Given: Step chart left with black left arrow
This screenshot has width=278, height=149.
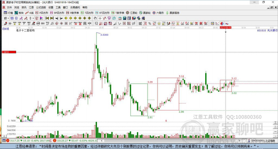Looking at the screenshot, I should coord(56,18).
